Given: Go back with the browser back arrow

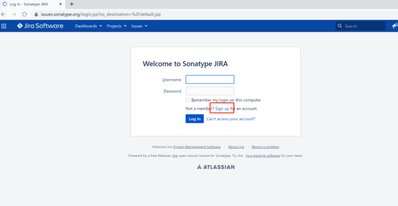Looking at the screenshot, I should click(3, 14).
